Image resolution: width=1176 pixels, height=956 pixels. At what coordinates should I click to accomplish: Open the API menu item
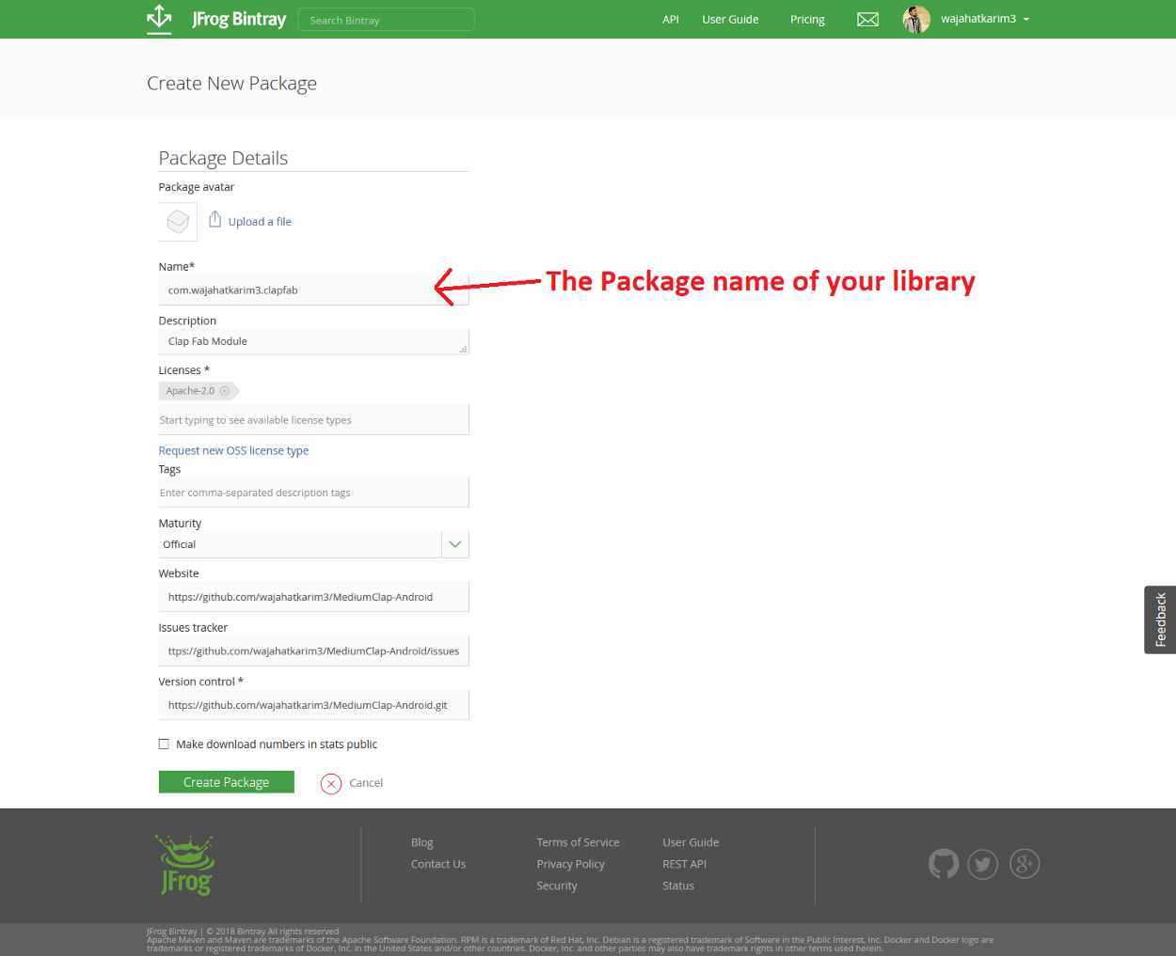[671, 20]
